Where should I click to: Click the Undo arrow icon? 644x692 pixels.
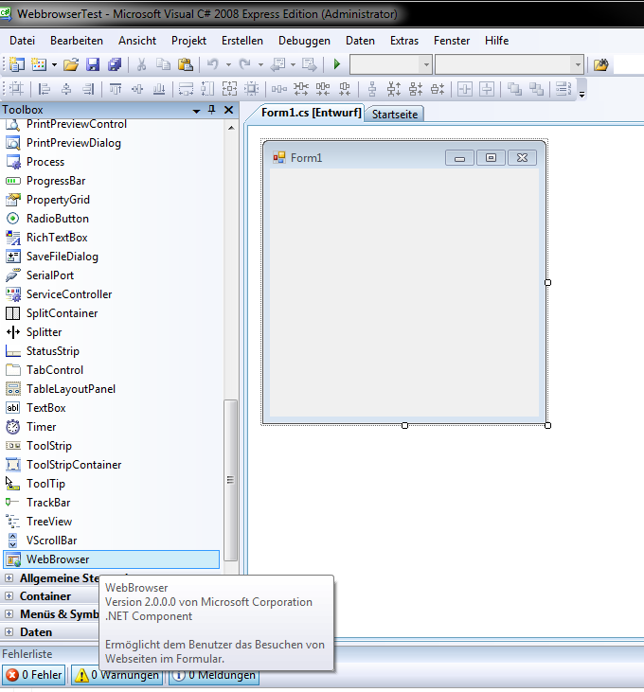(x=213, y=65)
